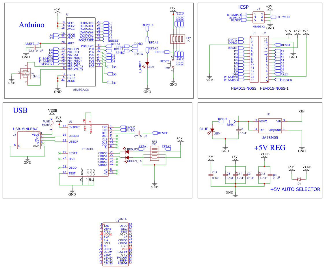Screen dimensions: 325x269
Task: Click the RP2 330 resistor pack symbol
Action: point(155,153)
